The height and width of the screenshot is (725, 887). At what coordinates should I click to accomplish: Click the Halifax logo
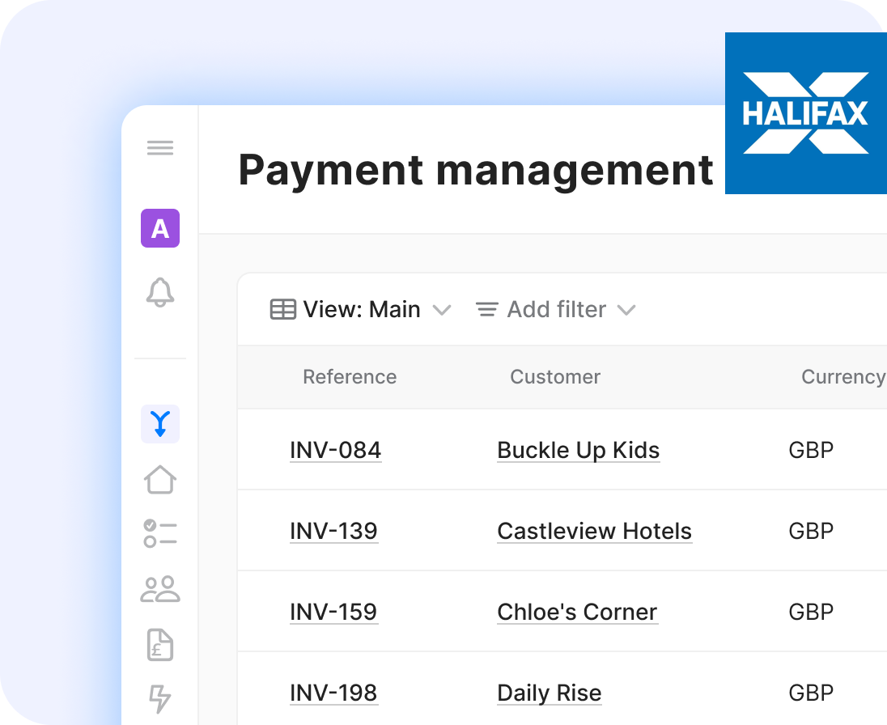click(x=805, y=113)
